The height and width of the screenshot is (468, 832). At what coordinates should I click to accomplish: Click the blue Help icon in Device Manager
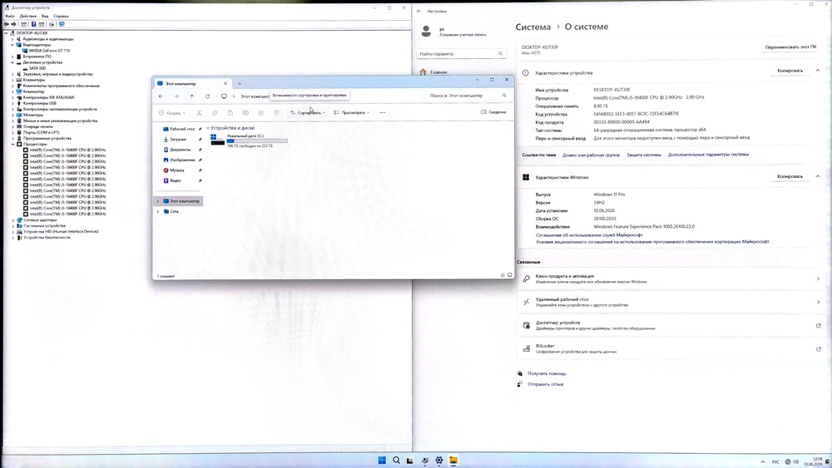pos(33,24)
